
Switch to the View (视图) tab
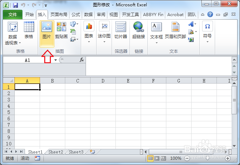point(114,14)
